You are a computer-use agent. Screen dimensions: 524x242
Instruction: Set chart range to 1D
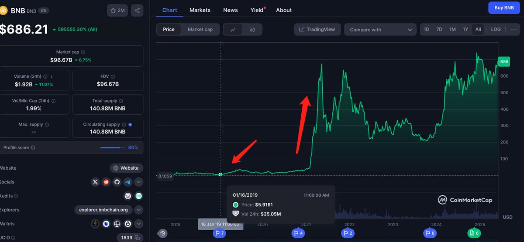click(427, 30)
